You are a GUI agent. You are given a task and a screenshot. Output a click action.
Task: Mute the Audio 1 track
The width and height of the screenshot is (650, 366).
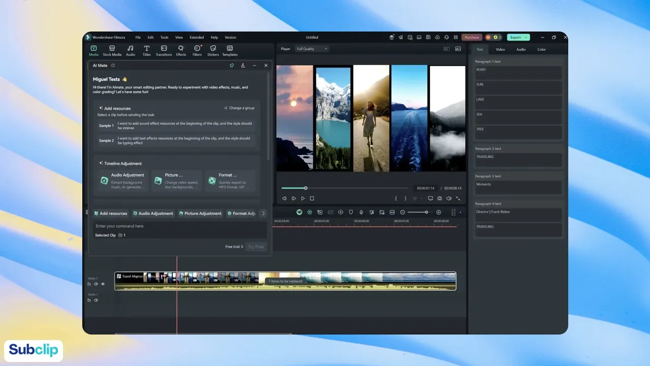click(x=96, y=300)
